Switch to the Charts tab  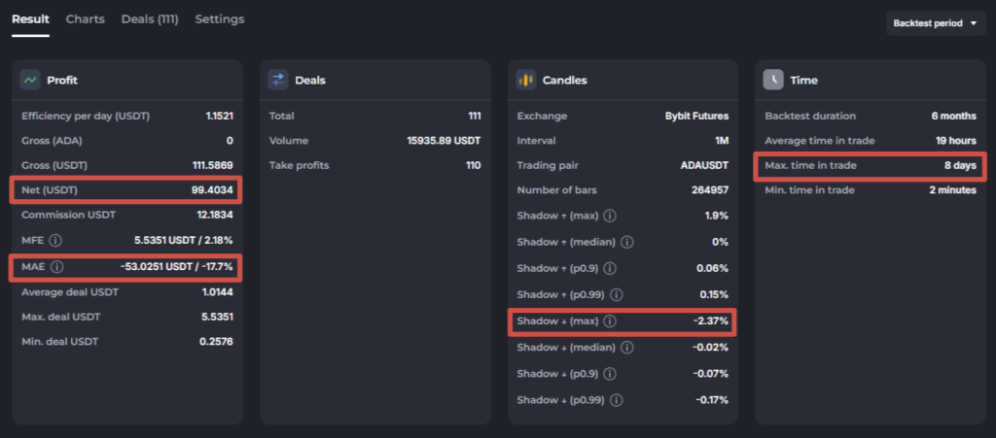pyautogui.click(x=86, y=19)
